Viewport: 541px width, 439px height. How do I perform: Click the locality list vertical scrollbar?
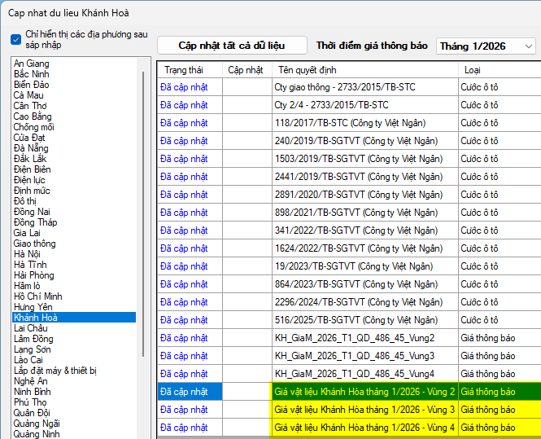(x=143, y=244)
